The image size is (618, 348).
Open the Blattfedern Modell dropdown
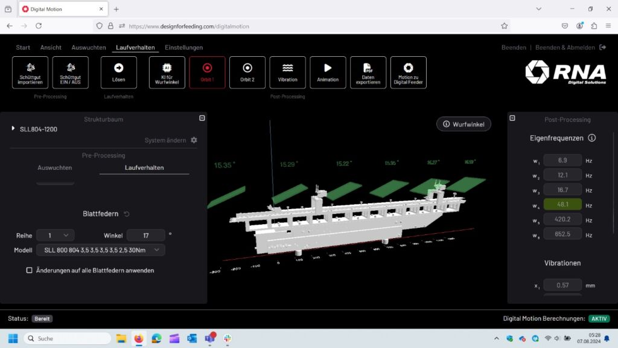pyautogui.click(x=100, y=250)
